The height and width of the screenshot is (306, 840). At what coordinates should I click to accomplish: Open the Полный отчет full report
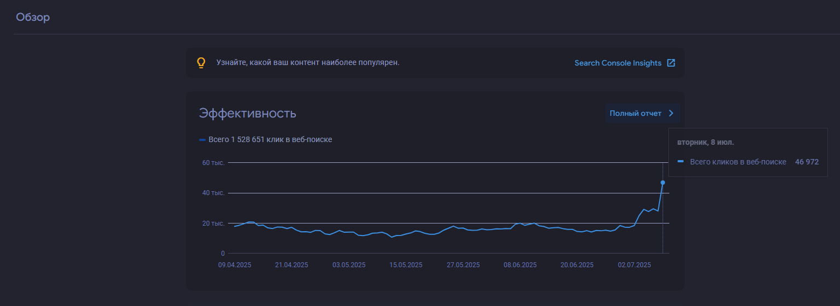pyautogui.click(x=642, y=113)
